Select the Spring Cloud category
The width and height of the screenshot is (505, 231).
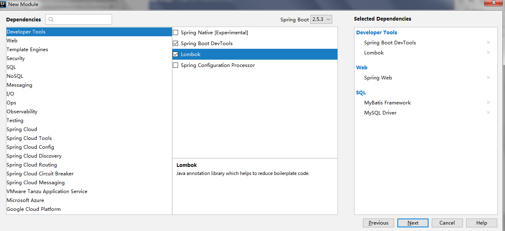coord(89,129)
